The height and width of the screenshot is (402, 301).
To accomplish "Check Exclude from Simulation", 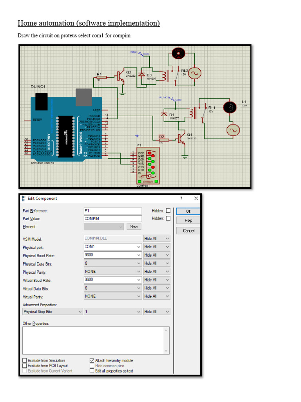I will pyautogui.click(x=25, y=360).
